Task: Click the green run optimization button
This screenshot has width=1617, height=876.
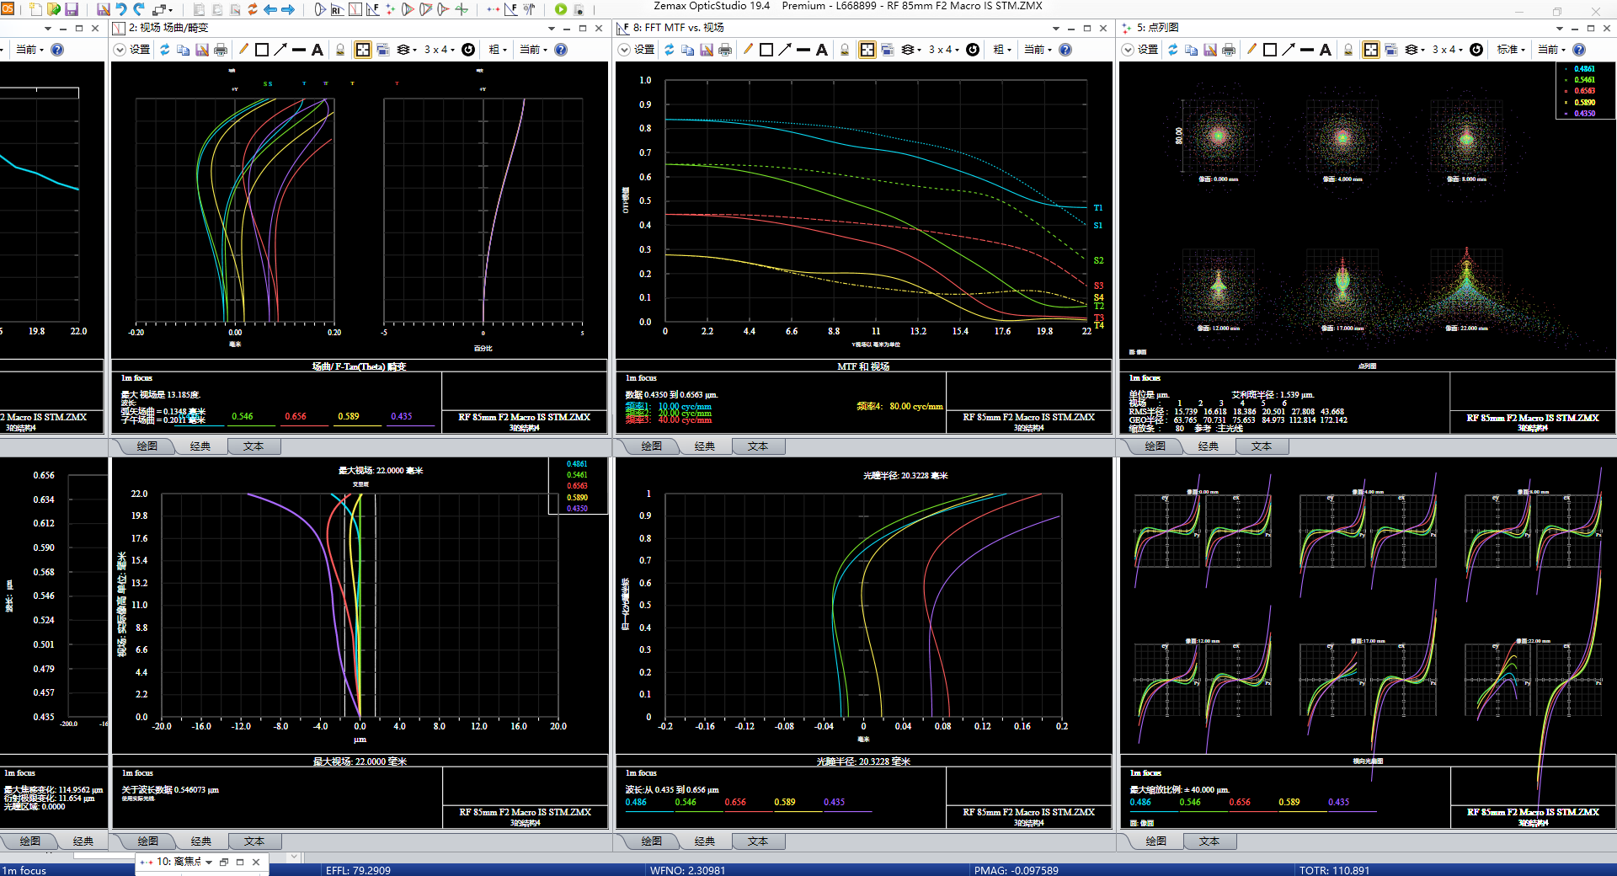Action: click(561, 9)
